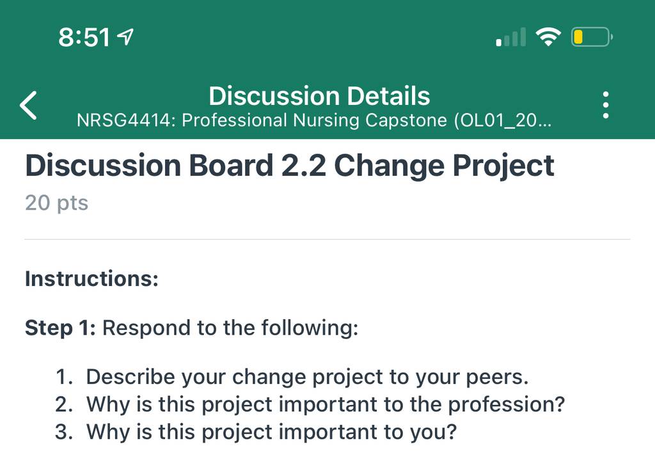The height and width of the screenshot is (467, 655).
Task: Open the three-dot options menu
Action: [x=606, y=106]
